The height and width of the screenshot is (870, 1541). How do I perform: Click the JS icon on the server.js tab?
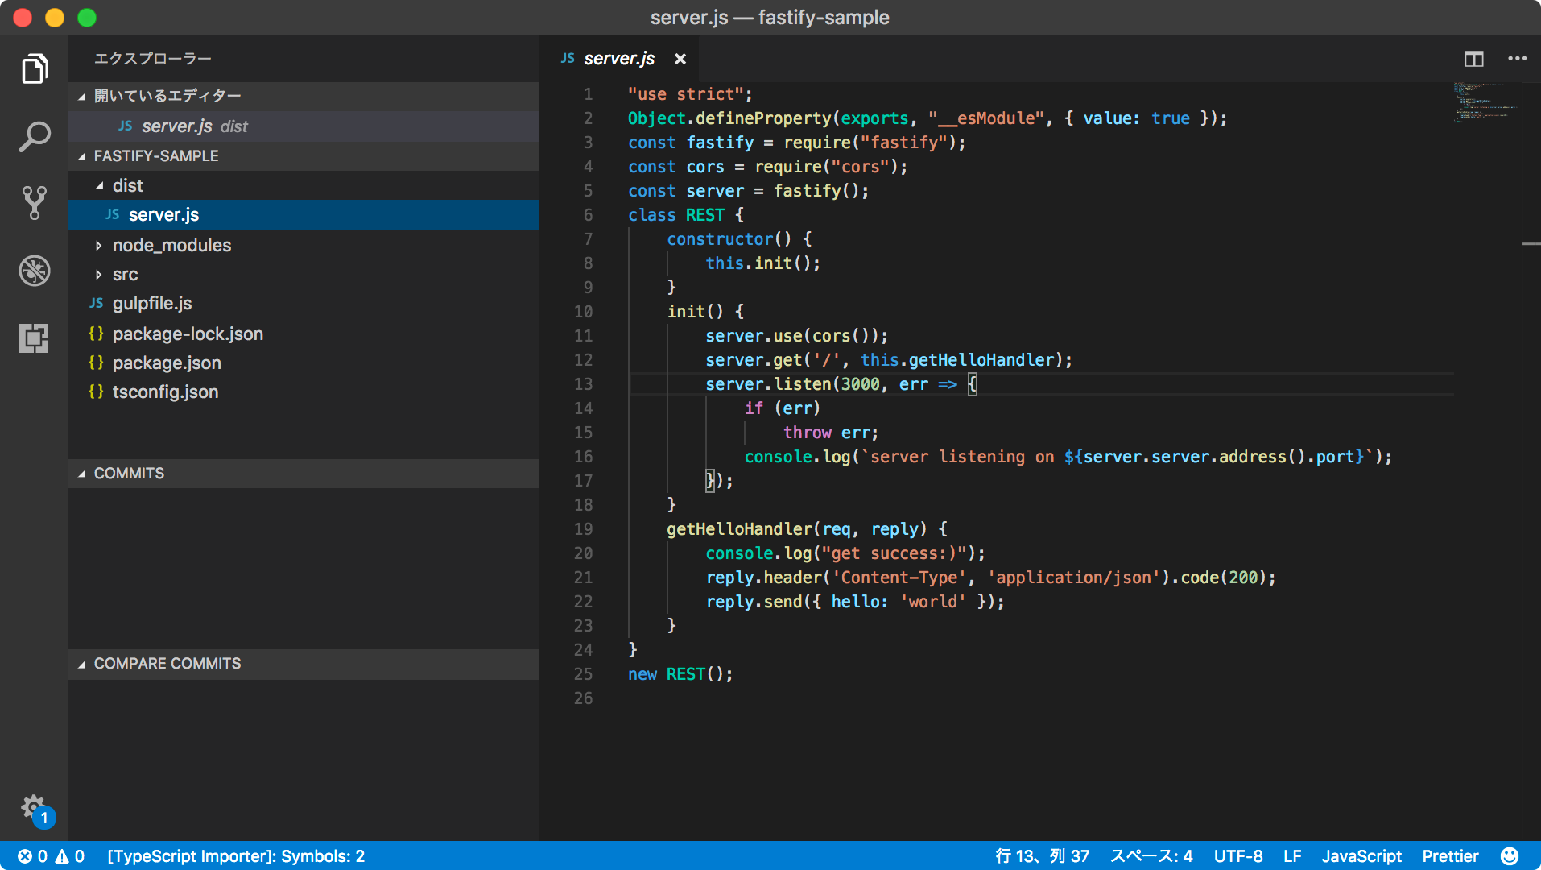(x=567, y=58)
